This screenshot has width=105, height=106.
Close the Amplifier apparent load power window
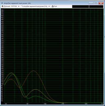[101, 3]
